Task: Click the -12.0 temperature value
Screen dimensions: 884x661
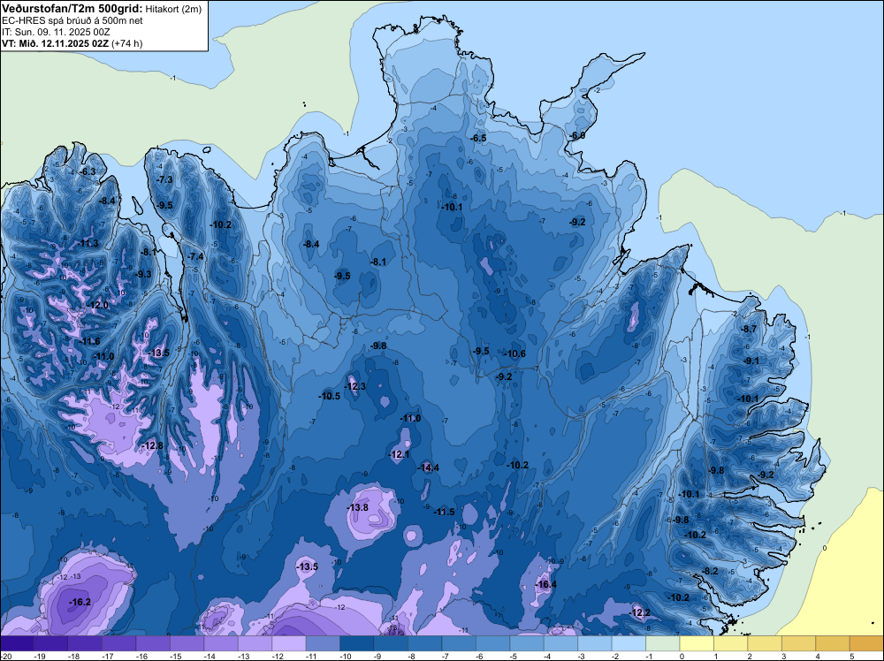Action: pyautogui.click(x=97, y=306)
